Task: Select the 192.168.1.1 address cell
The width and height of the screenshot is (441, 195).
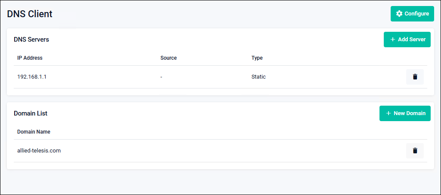Action: [x=31, y=77]
